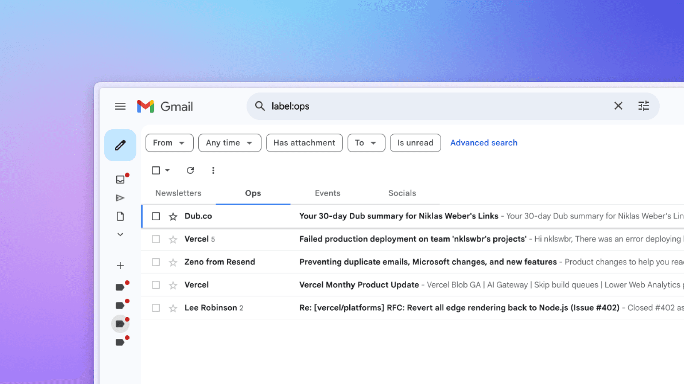Screen dimensions: 684x384
Task: Open the first label icon in sidebar
Action: click(x=120, y=287)
